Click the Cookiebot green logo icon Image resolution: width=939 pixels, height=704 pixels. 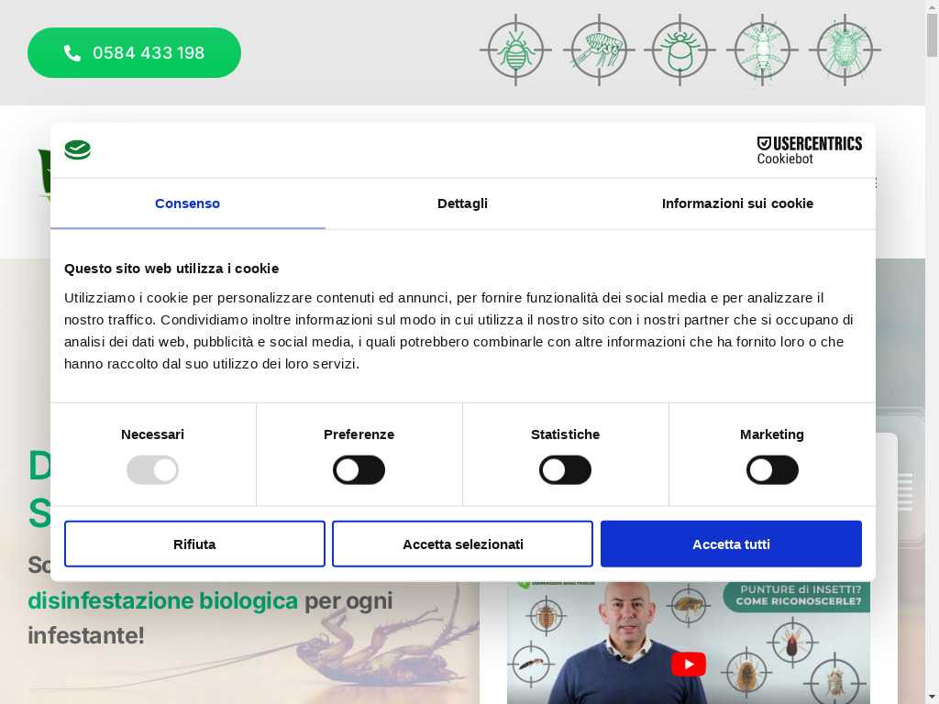coord(78,149)
